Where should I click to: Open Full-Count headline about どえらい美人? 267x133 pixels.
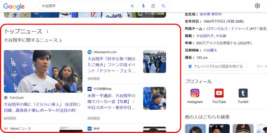[42, 108]
